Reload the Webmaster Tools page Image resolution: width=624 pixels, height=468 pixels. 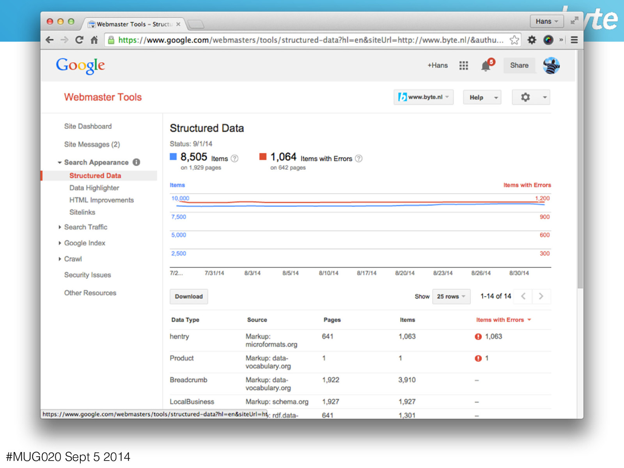79,40
